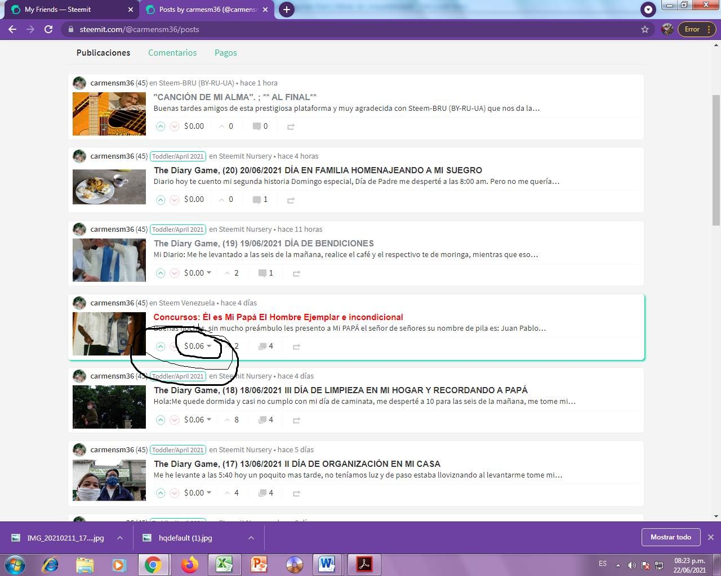Close the downloads bar
The height and width of the screenshot is (576, 721).
coord(711,537)
